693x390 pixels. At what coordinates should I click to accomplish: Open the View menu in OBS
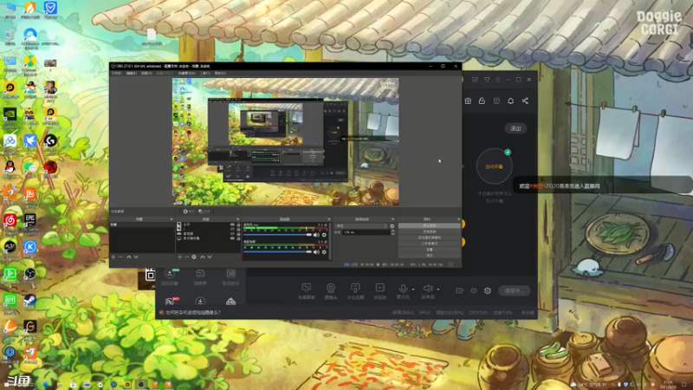point(146,73)
